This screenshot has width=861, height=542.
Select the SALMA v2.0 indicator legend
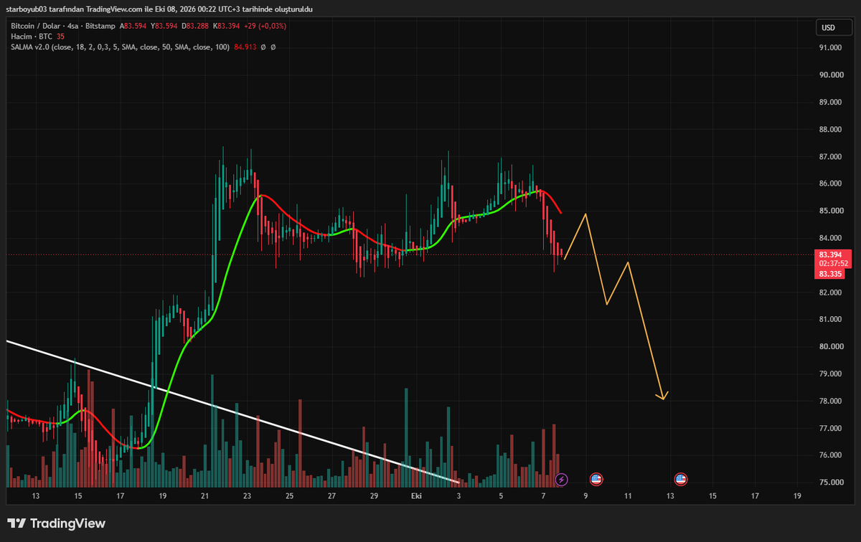[x=121, y=47]
